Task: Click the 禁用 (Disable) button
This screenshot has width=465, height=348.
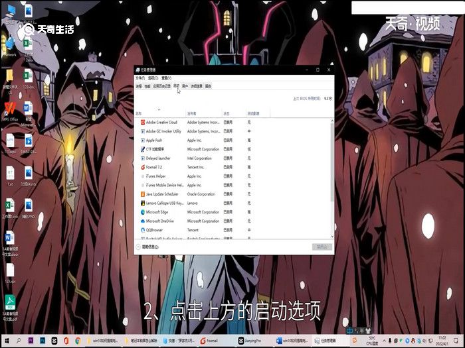Action: click(322, 247)
